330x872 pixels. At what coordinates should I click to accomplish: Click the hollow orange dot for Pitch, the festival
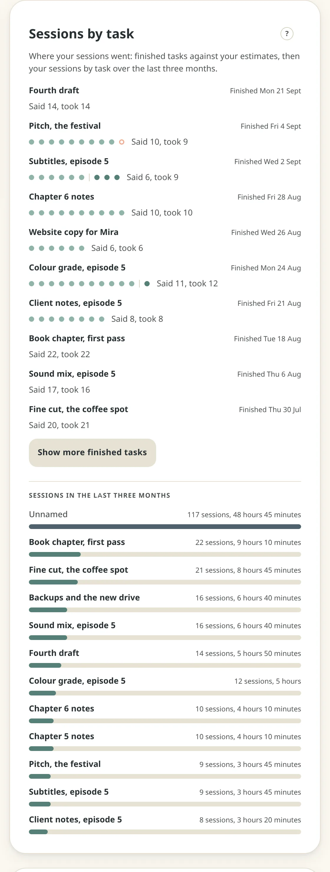(x=122, y=142)
